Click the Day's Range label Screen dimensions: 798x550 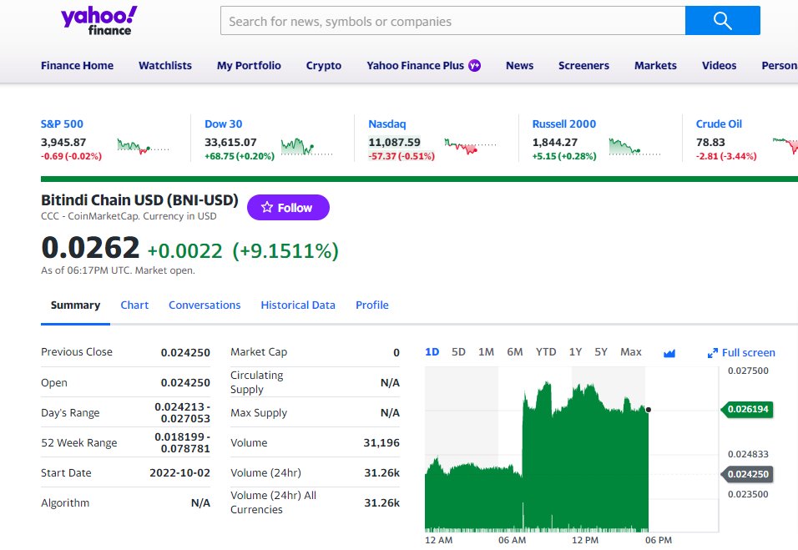coord(70,412)
